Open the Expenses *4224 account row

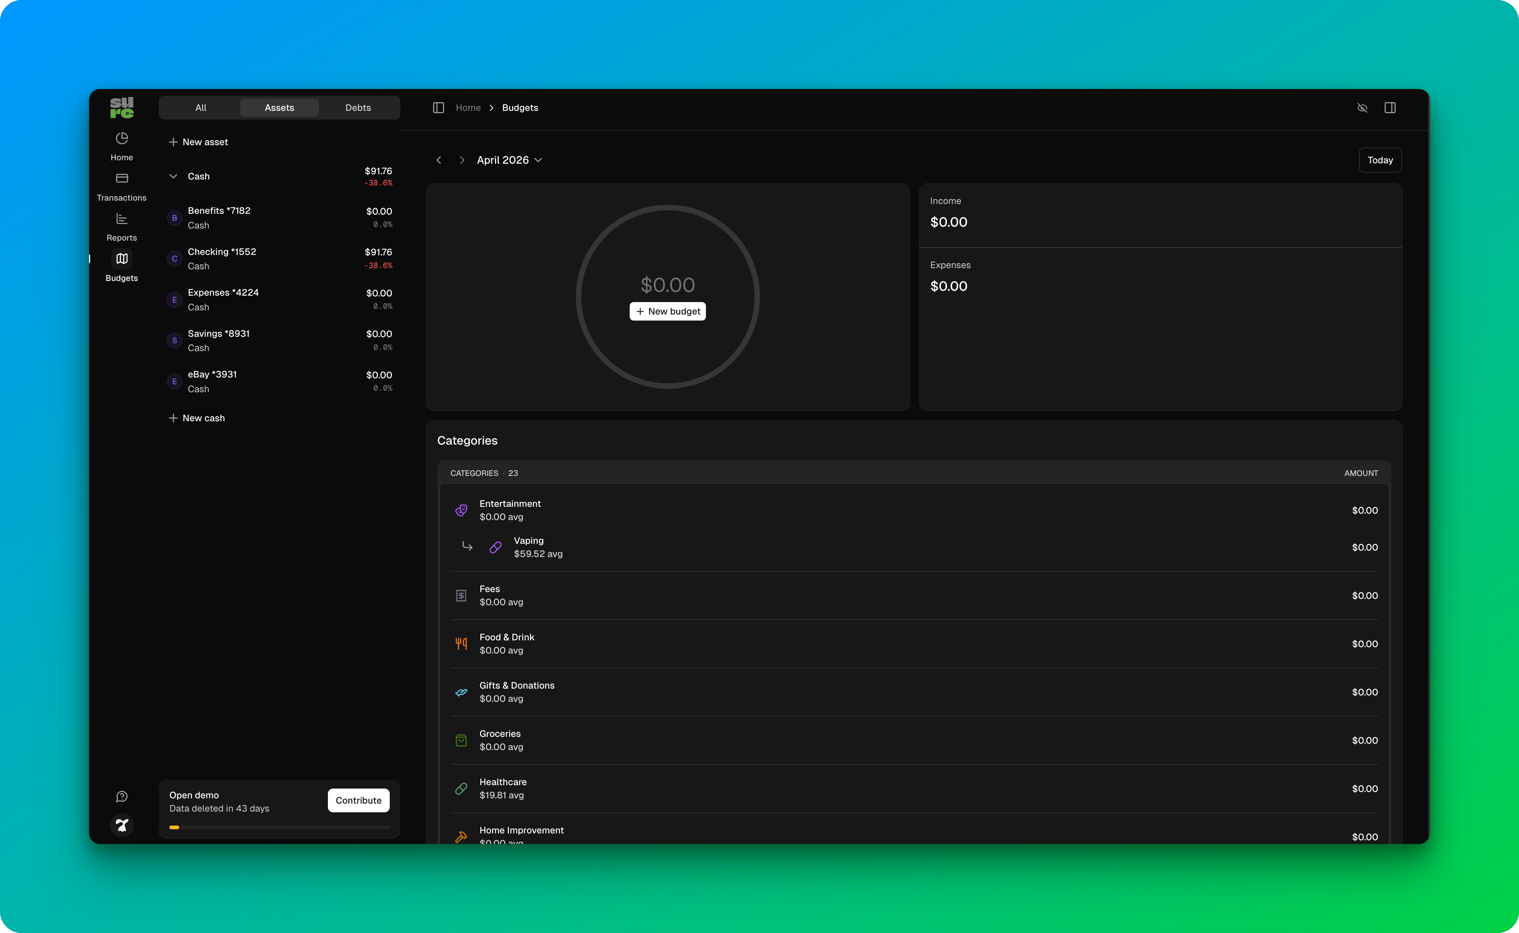point(280,300)
